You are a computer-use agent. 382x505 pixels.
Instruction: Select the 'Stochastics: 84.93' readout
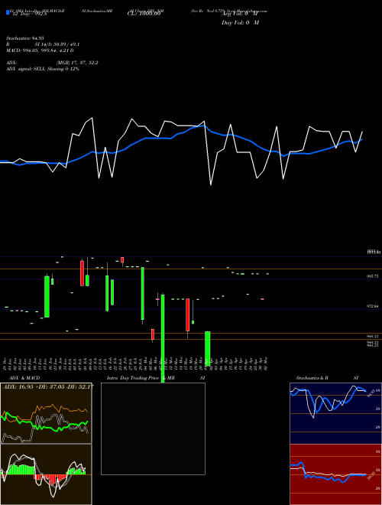pyautogui.click(x=25, y=38)
